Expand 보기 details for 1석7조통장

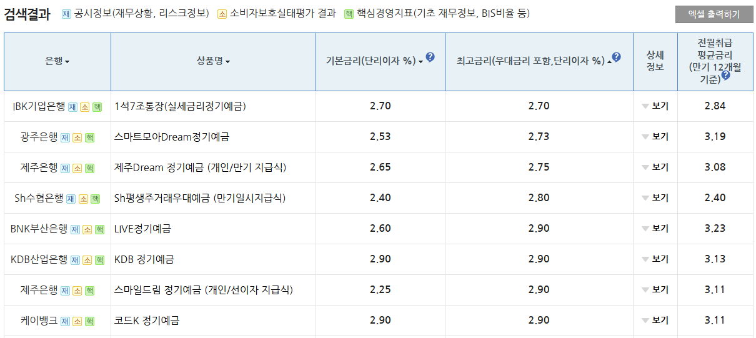[655, 106]
